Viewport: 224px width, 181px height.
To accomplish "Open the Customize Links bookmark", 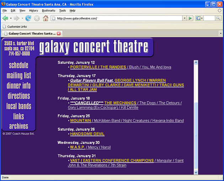I will [15, 26].
